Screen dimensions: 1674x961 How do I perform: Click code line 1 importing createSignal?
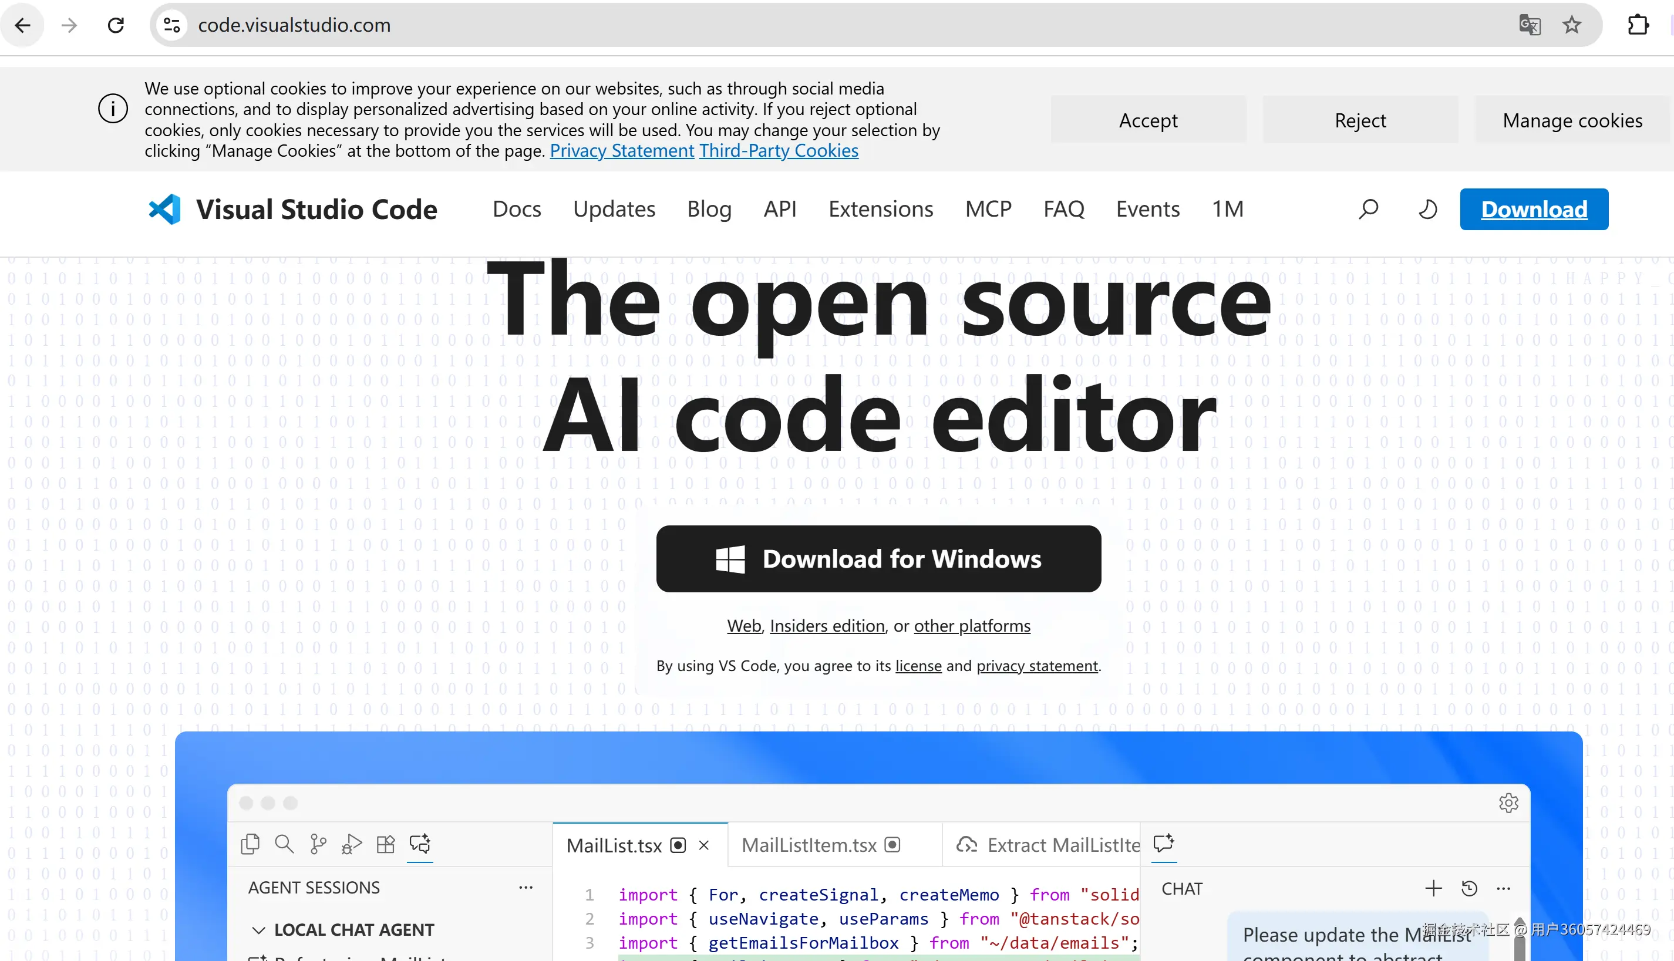click(878, 895)
